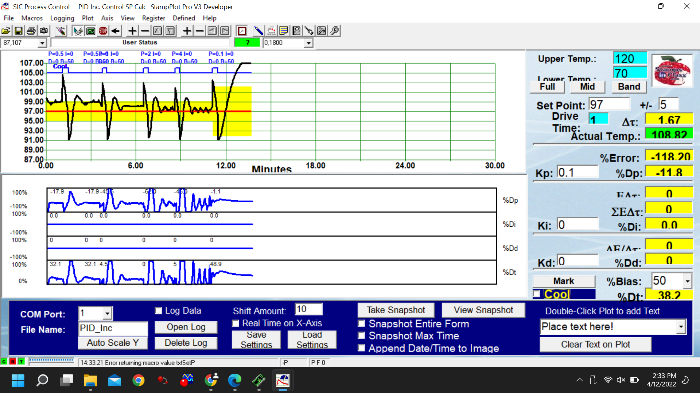
Task: Click the yellow notes icon
Action: point(284,31)
